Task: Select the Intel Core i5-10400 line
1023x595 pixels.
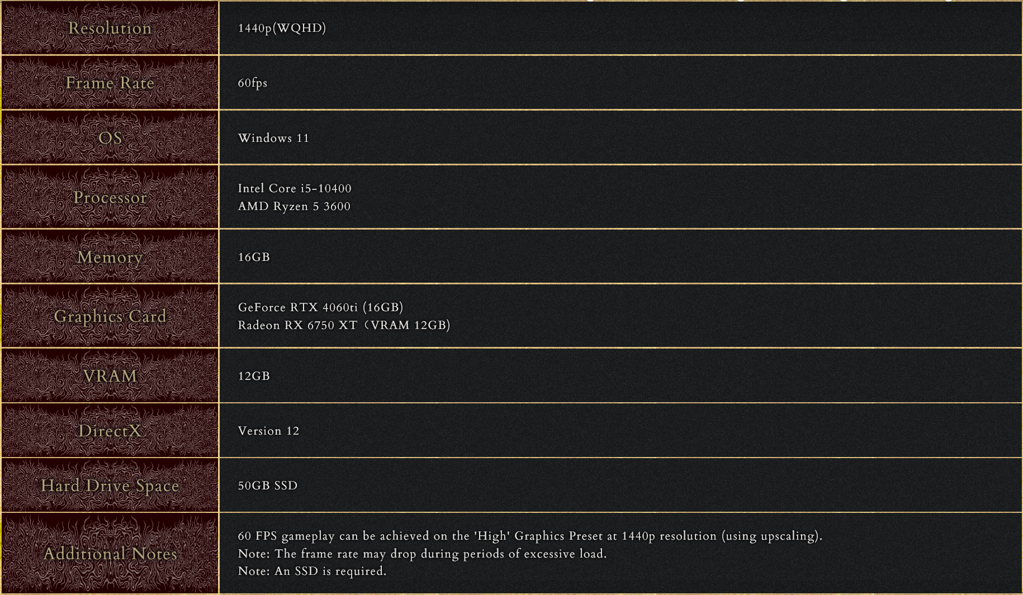Action: 295,188
